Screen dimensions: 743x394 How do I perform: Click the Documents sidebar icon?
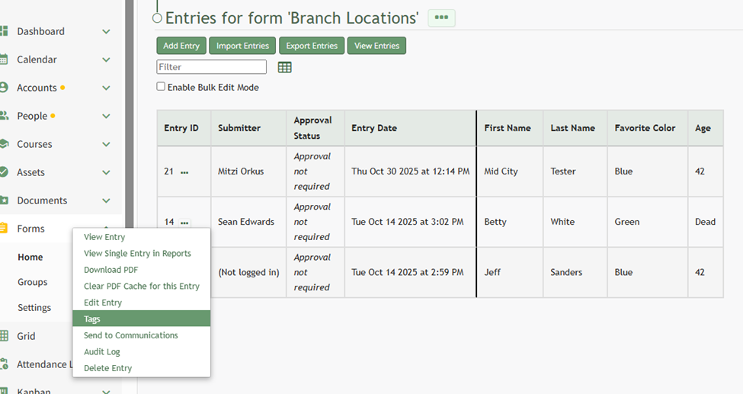tap(4, 200)
